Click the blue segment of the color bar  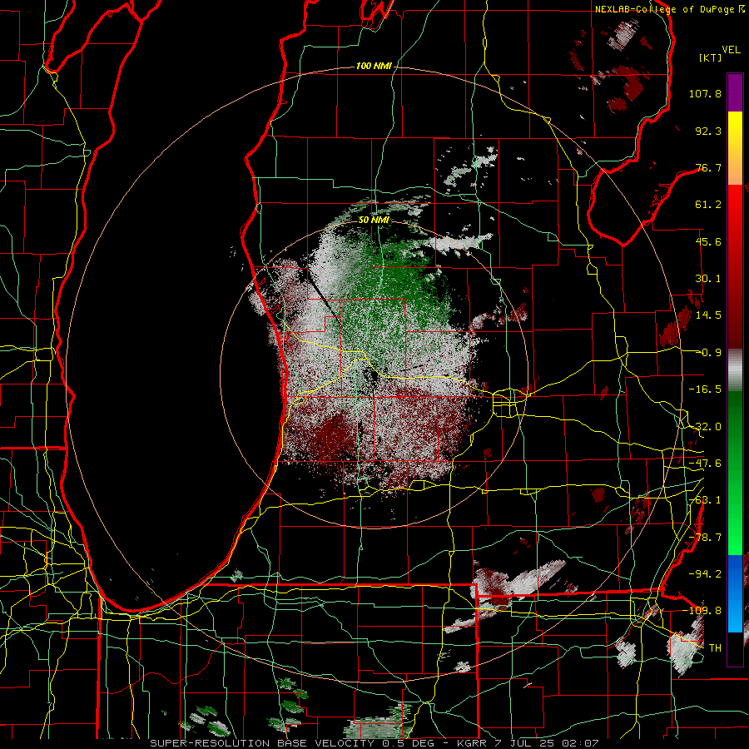point(735,593)
